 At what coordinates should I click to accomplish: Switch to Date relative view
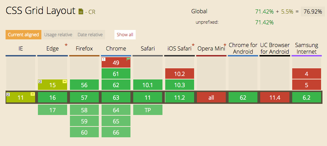90,35
